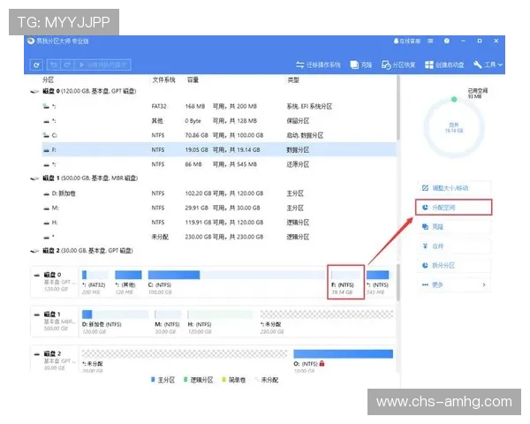Select the 128 MB 保留分区 row
Screen dimensions: 530x424
coord(219,121)
